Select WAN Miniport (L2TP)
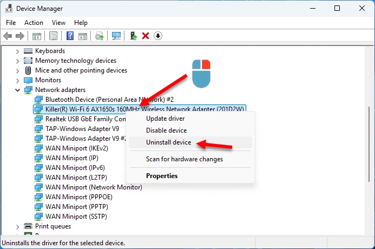Viewport: 375px width, 249px height. tap(76, 178)
